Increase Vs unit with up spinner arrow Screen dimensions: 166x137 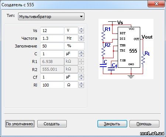tap(81, 29)
